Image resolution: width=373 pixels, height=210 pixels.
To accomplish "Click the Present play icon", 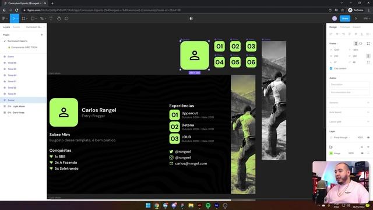I will (356, 19).
